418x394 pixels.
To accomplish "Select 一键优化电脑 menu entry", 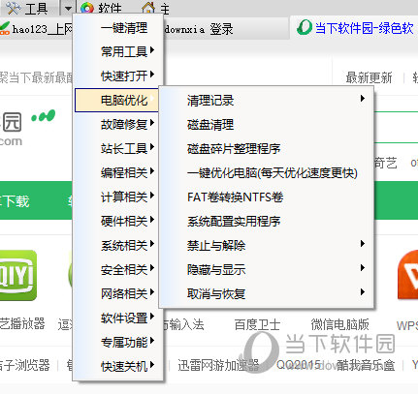I will [x=267, y=173].
